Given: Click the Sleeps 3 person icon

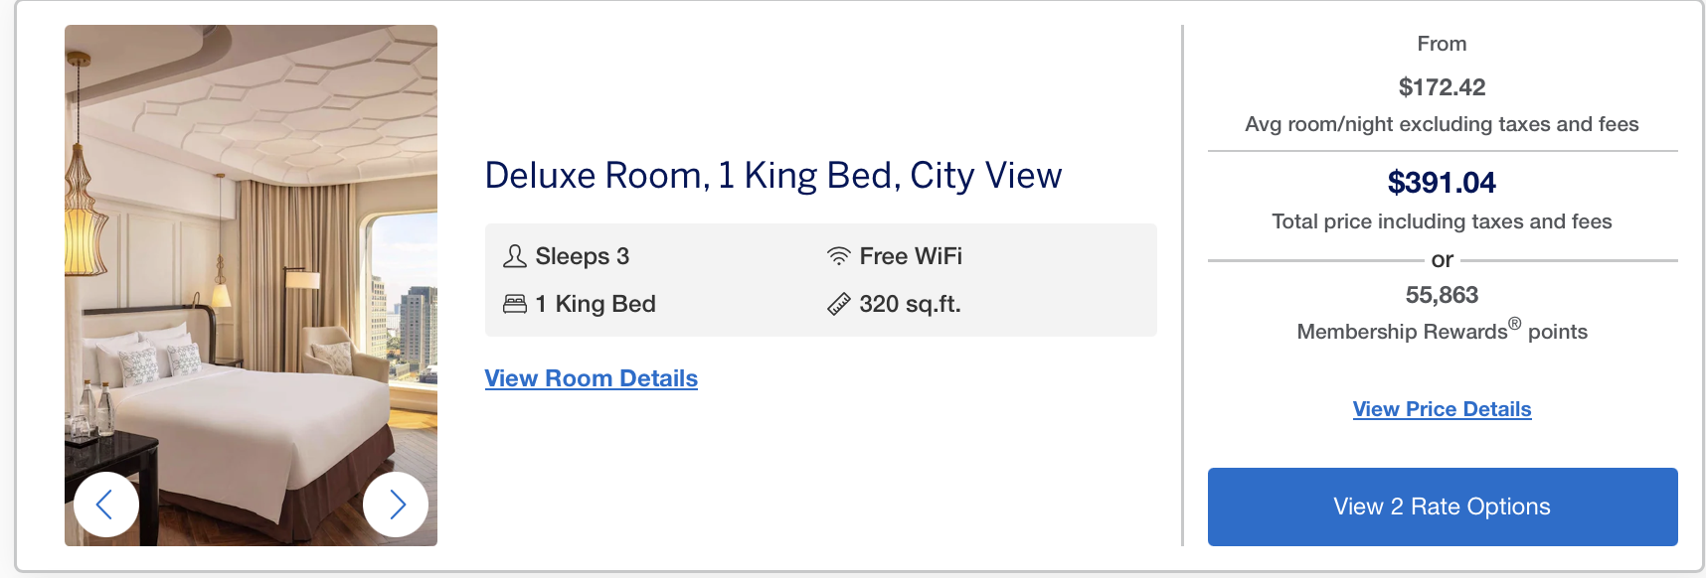Looking at the screenshot, I should [515, 256].
